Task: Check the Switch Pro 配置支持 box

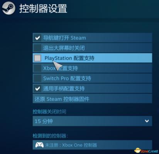Action: point(37,78)
